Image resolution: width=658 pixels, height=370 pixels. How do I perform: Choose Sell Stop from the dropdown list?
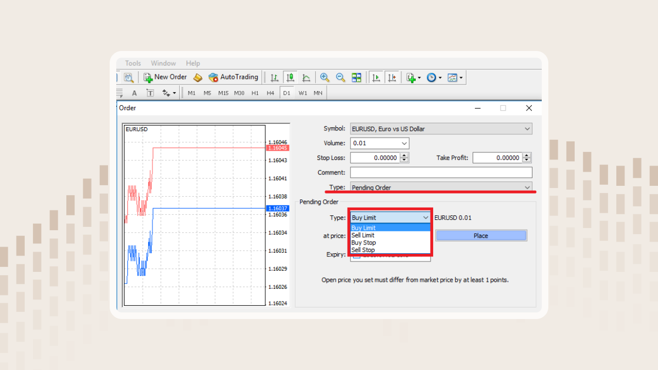[x=390, y=250]
